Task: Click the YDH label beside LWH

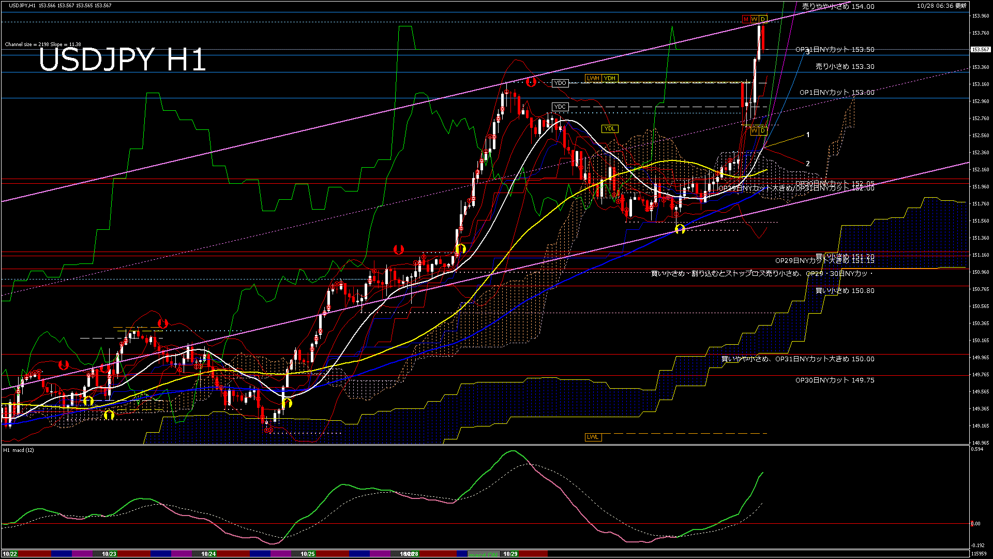Action: (x=610, y=78)
